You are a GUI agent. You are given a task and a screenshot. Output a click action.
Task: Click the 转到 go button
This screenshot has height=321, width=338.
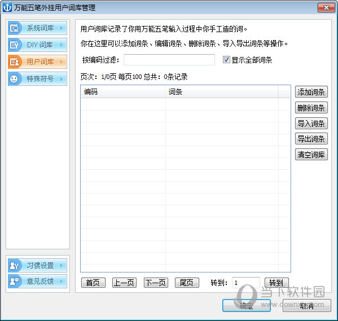[x=276, y=283]
